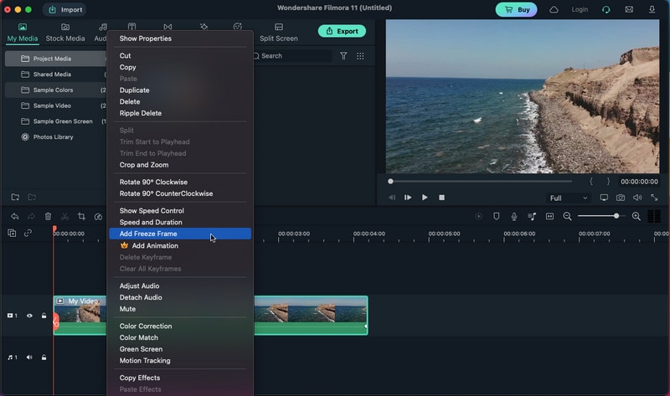Choose Add Freeze Frame from context menu
This screenshot has width=670, height=396.
click(x=148, y=234)
